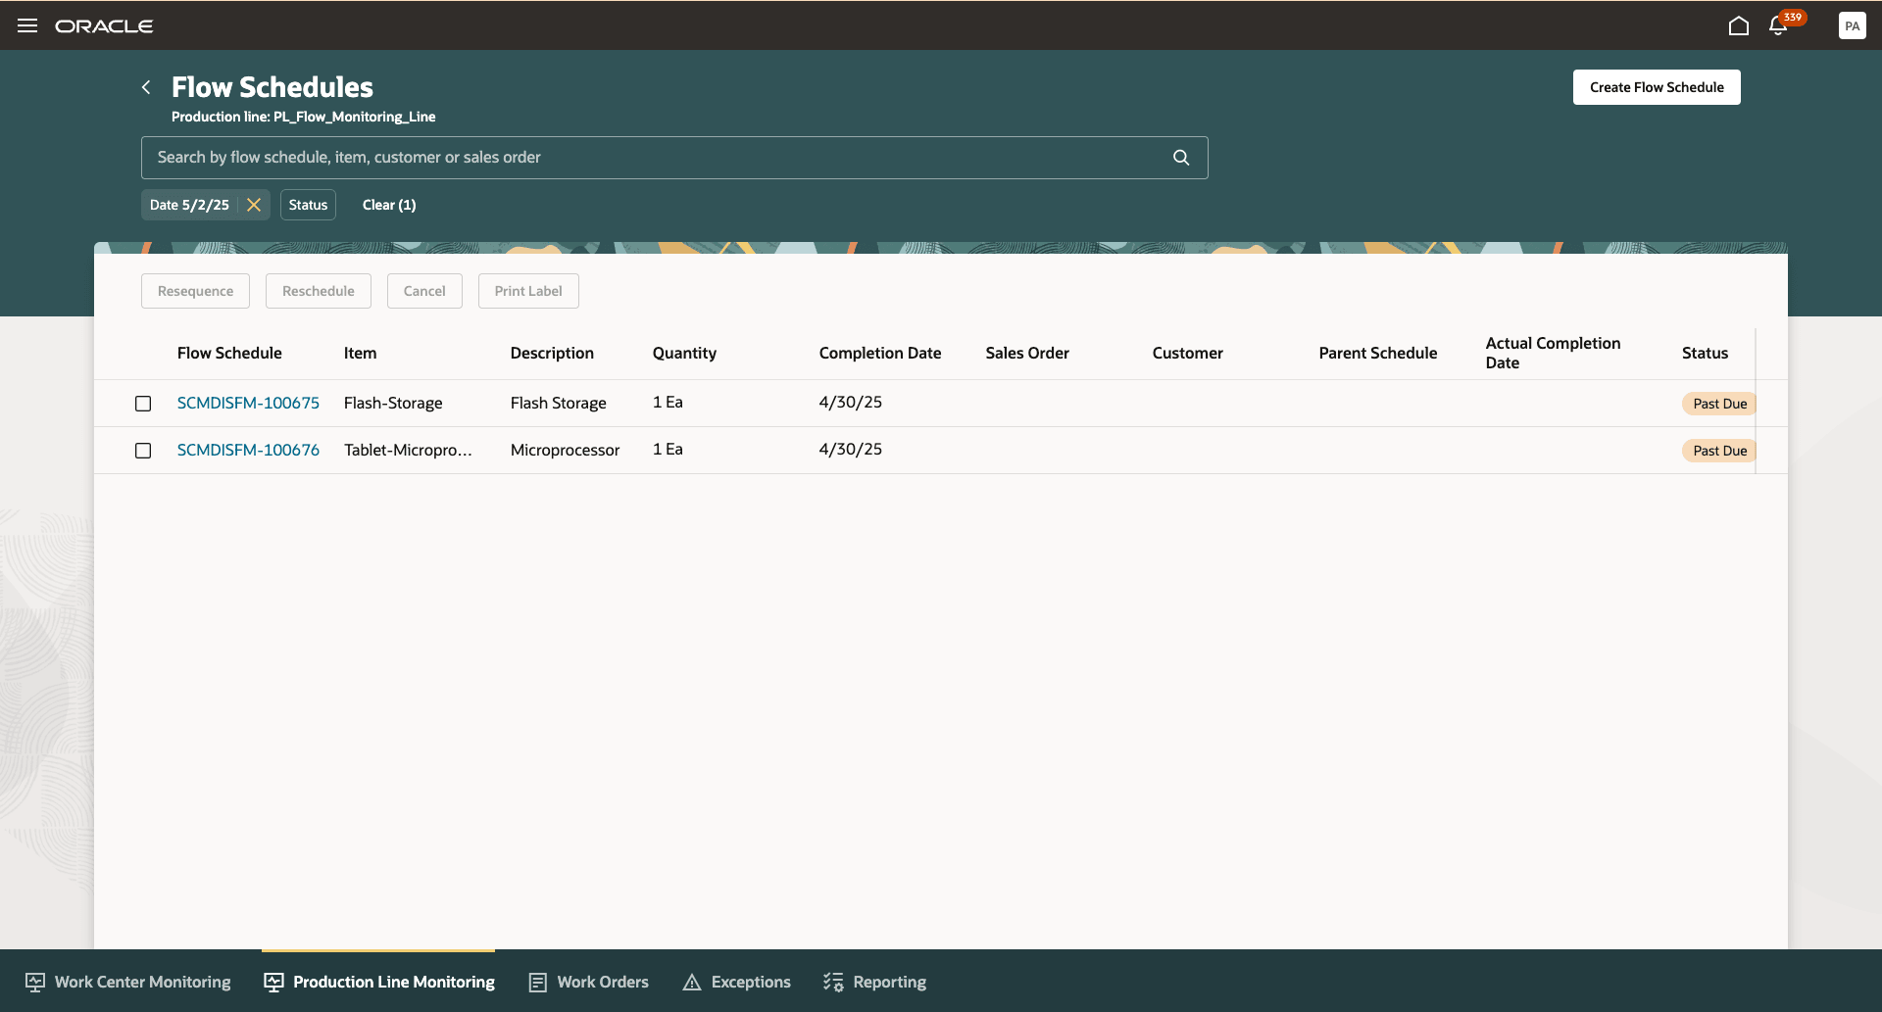
Task: Click the Flow Schedules page title
Action: 272,87
